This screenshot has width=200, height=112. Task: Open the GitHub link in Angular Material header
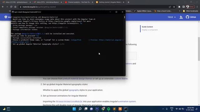click(191, 17)
